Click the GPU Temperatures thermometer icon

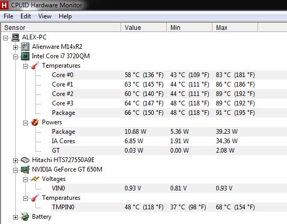point(35,198)
